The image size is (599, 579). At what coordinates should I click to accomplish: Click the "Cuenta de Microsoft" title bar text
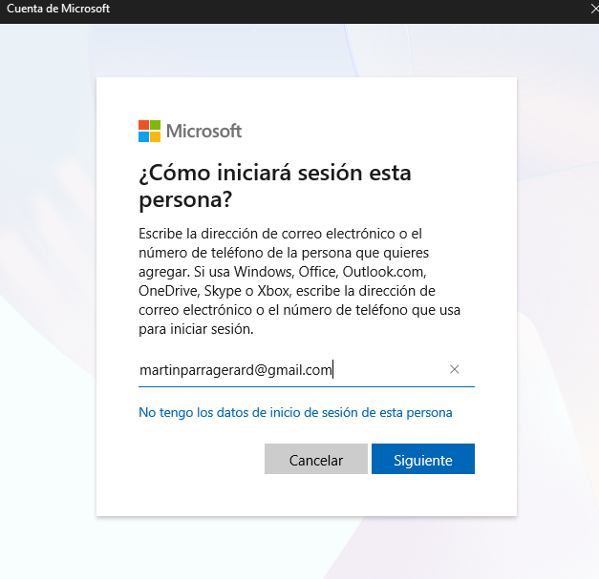(x=58, y=9)
